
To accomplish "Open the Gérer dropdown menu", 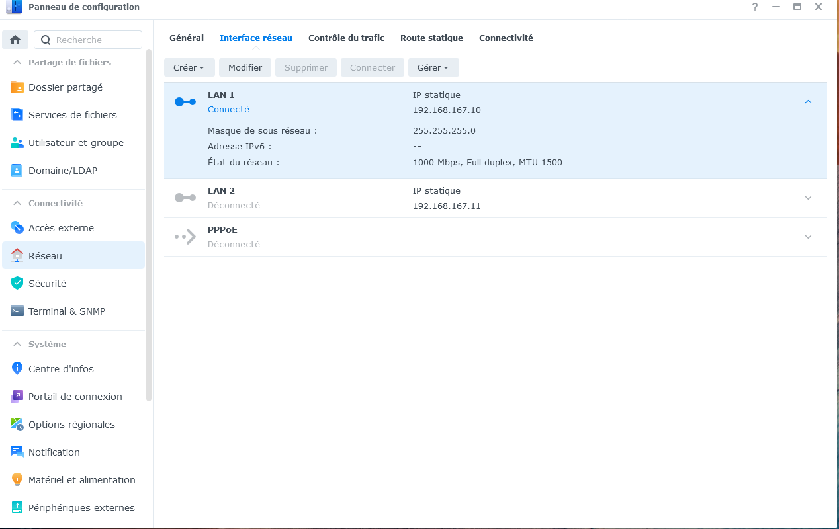I will coord(433,67).
